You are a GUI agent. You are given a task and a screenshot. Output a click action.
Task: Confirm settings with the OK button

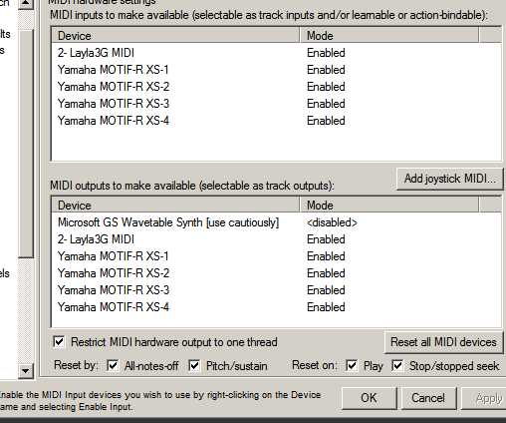369,398
